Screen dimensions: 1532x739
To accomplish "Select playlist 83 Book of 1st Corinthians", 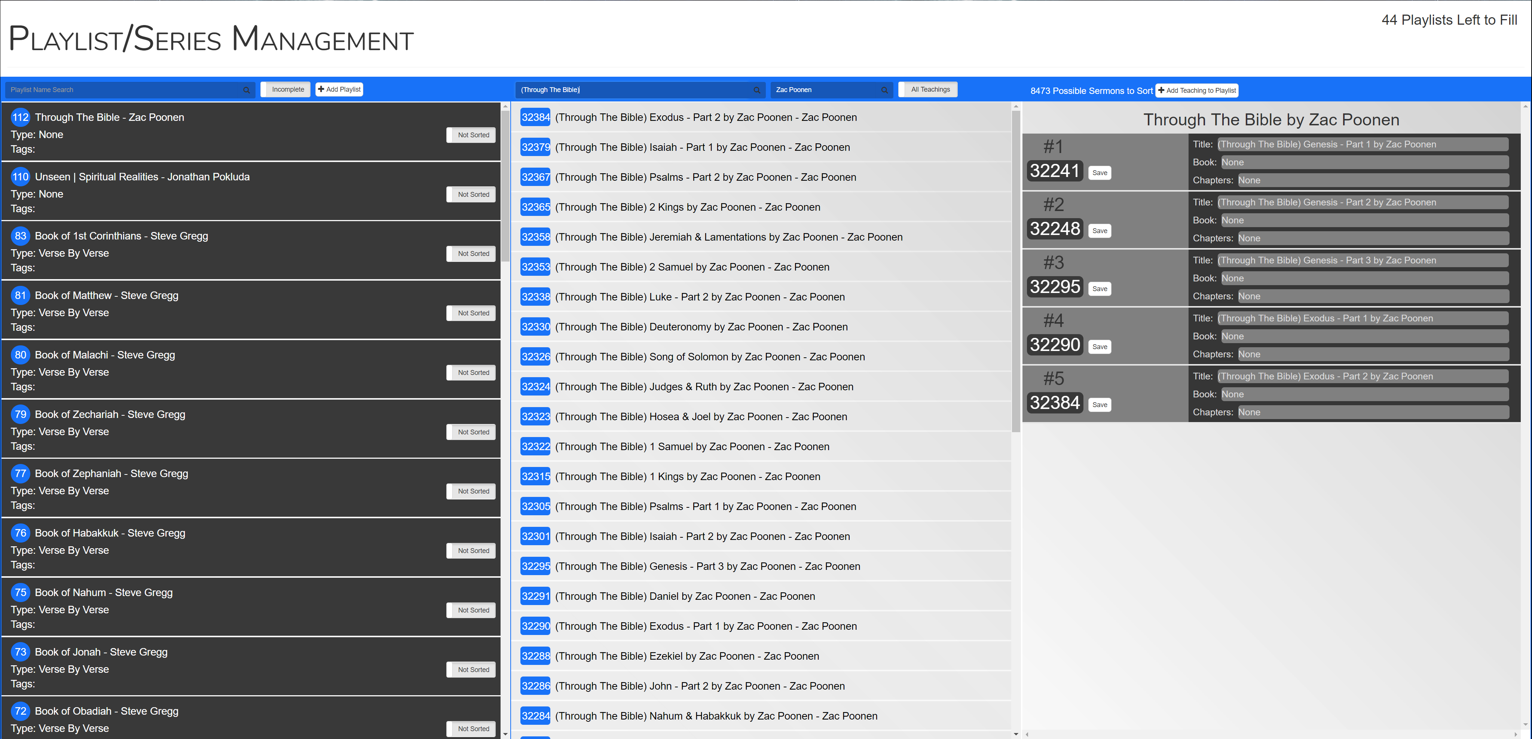I will tap(250, 250).
